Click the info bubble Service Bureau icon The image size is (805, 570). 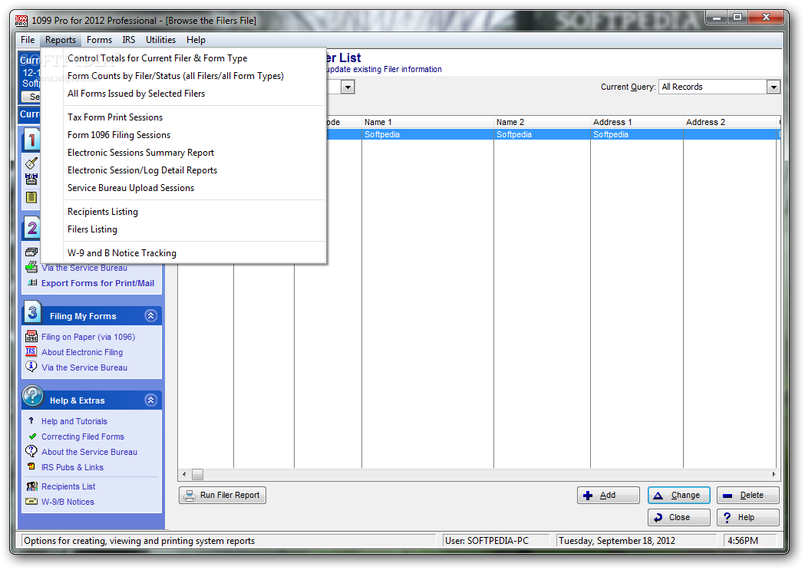pos(31,366)
